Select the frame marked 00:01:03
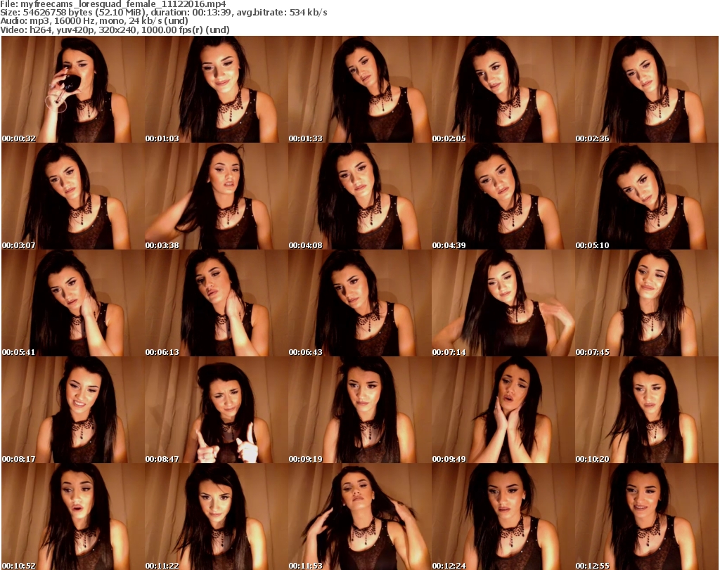Image resolution: width=720 pixels, height=570 pixels. (x=216, y=89)
